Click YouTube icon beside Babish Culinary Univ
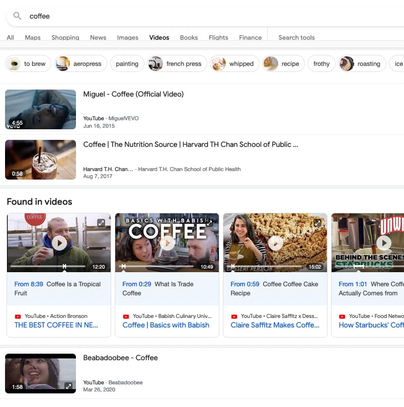Image resolution: width=404 pixels, height=407 pixels. point(126,316)
